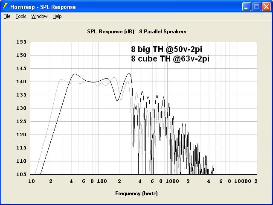The image size is (273, 205).
Task: Click the 115 value on dB axis
Action: coord(21,148)
